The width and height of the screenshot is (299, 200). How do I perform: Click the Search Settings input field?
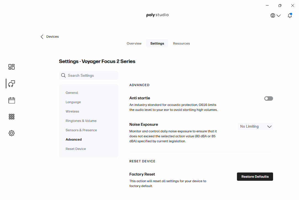91,75
